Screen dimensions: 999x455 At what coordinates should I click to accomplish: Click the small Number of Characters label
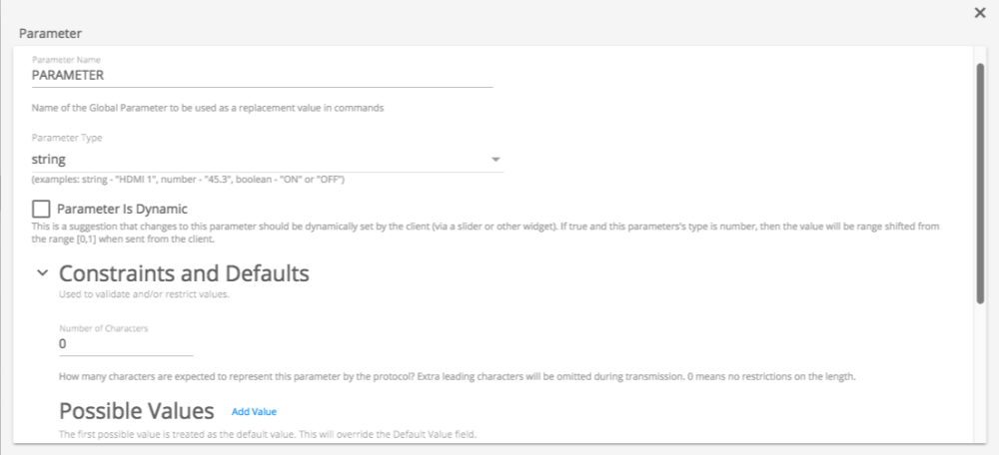point(103,326)
